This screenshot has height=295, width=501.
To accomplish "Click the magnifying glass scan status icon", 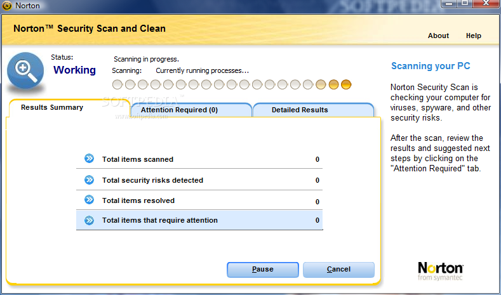I will click(25, 71).
